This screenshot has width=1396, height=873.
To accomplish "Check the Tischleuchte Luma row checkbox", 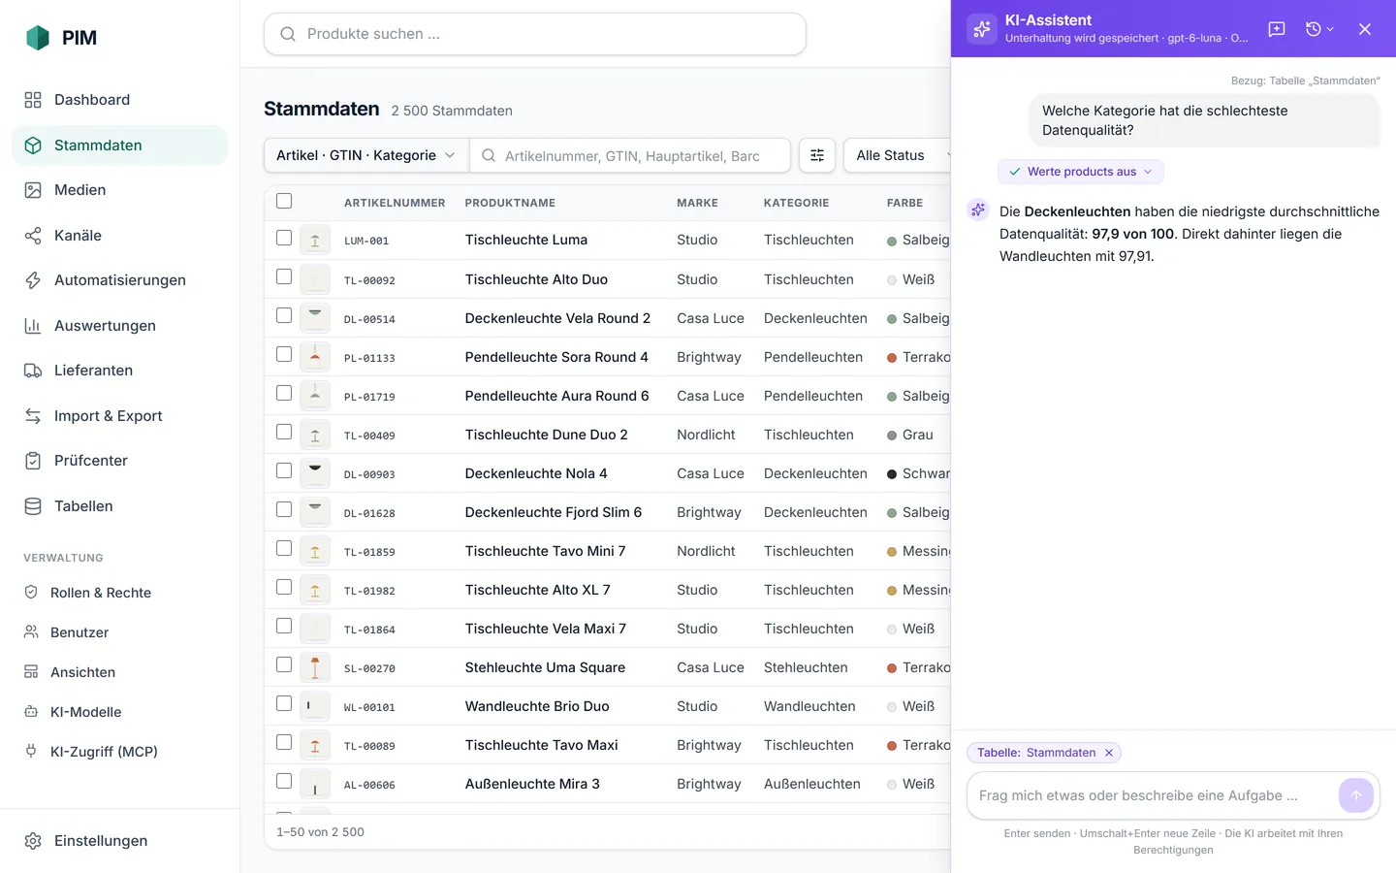I will click(284, 238).
